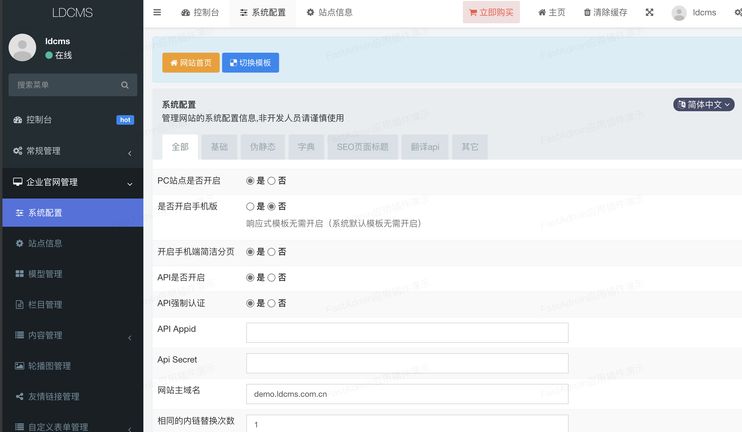Select 栏目管理 in the sidebar
Screen dimensions: 742x432
click(x=45, y=305)
